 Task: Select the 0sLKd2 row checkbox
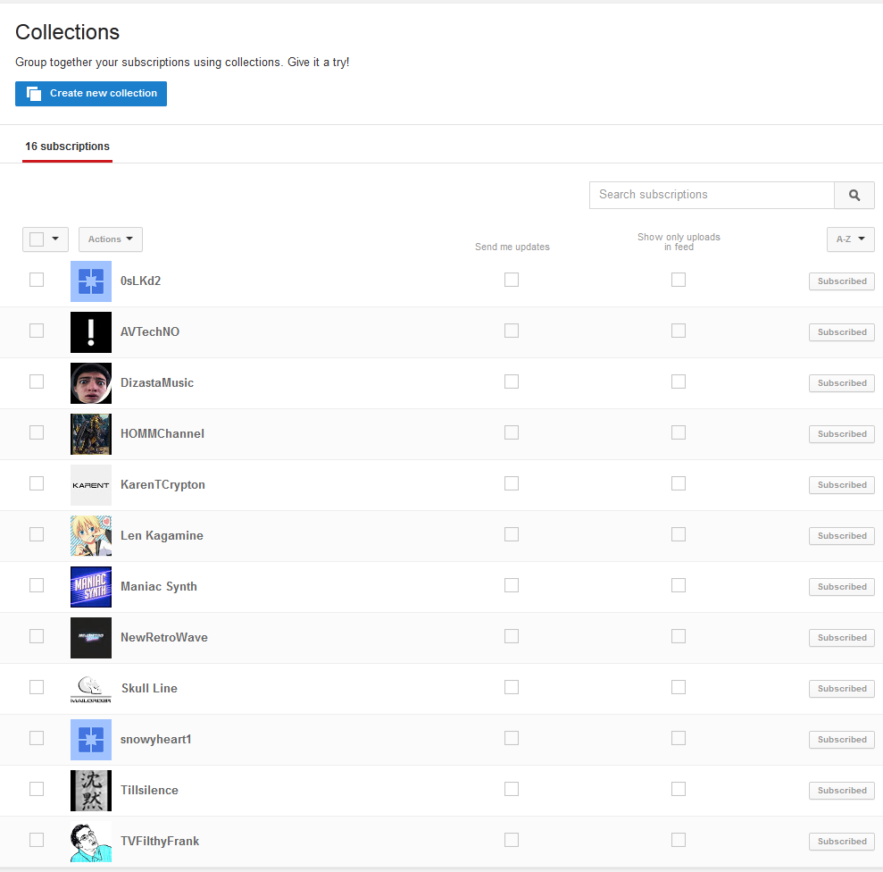pyautogui.click(x=37, y=280)
